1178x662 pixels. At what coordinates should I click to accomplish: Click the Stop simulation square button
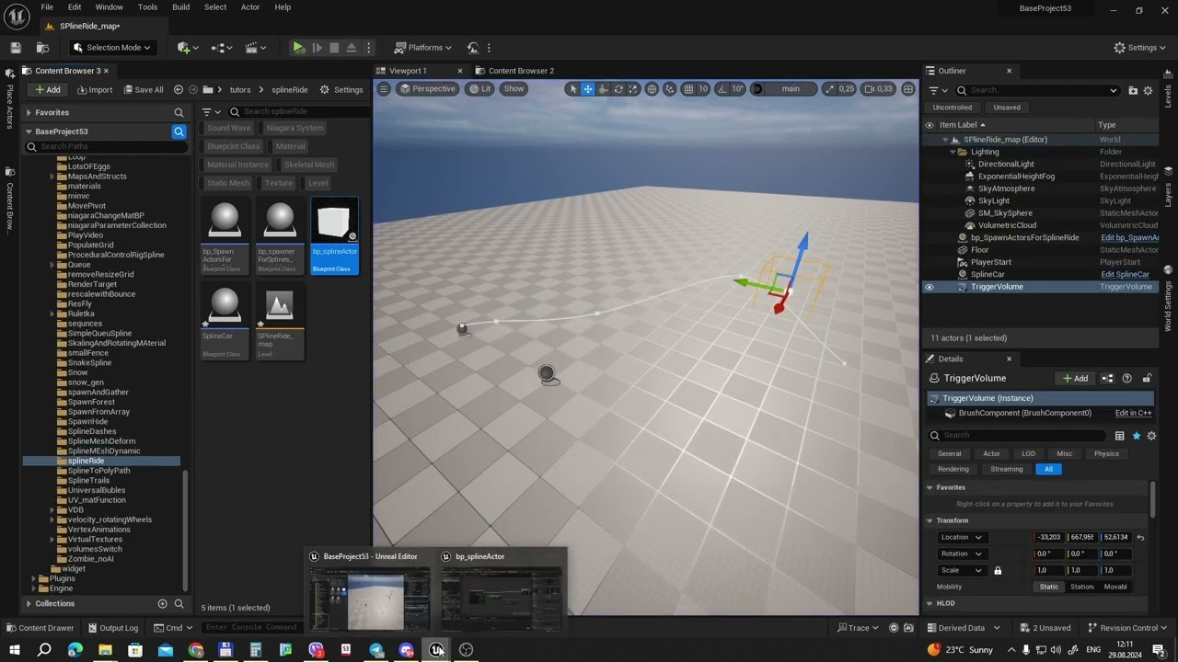tap(334, 48)
